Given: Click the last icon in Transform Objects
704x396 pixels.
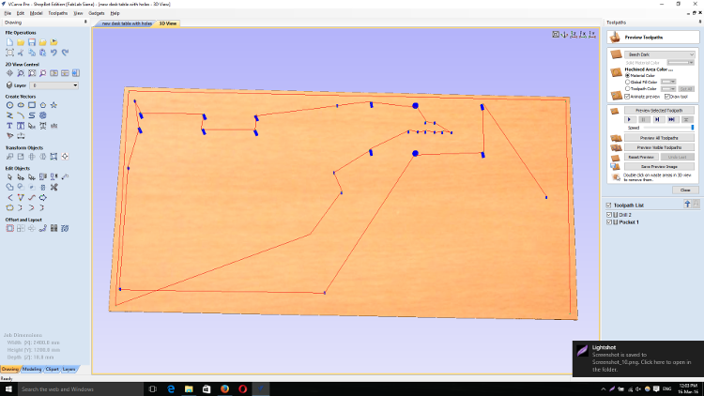Looking at the screenshot, I should click(x=65, y=157).
